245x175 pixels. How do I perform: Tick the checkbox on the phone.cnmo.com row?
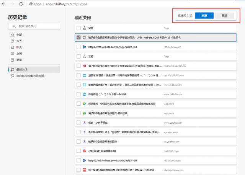coord(78,170)
